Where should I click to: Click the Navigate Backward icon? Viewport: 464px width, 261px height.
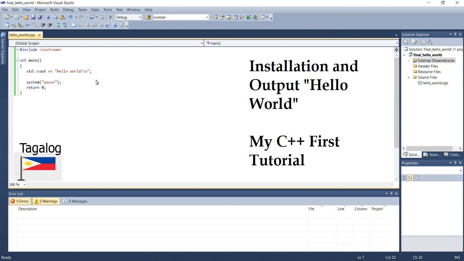[92, 17]
